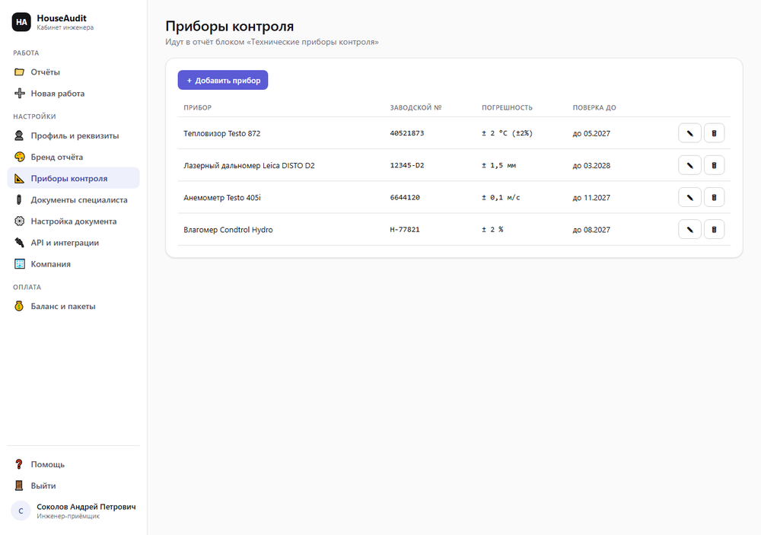The width and height of the screenshot is (761, 535).
Task: Edit the Leica DISTO D2 row
Action: pos(689,165)
